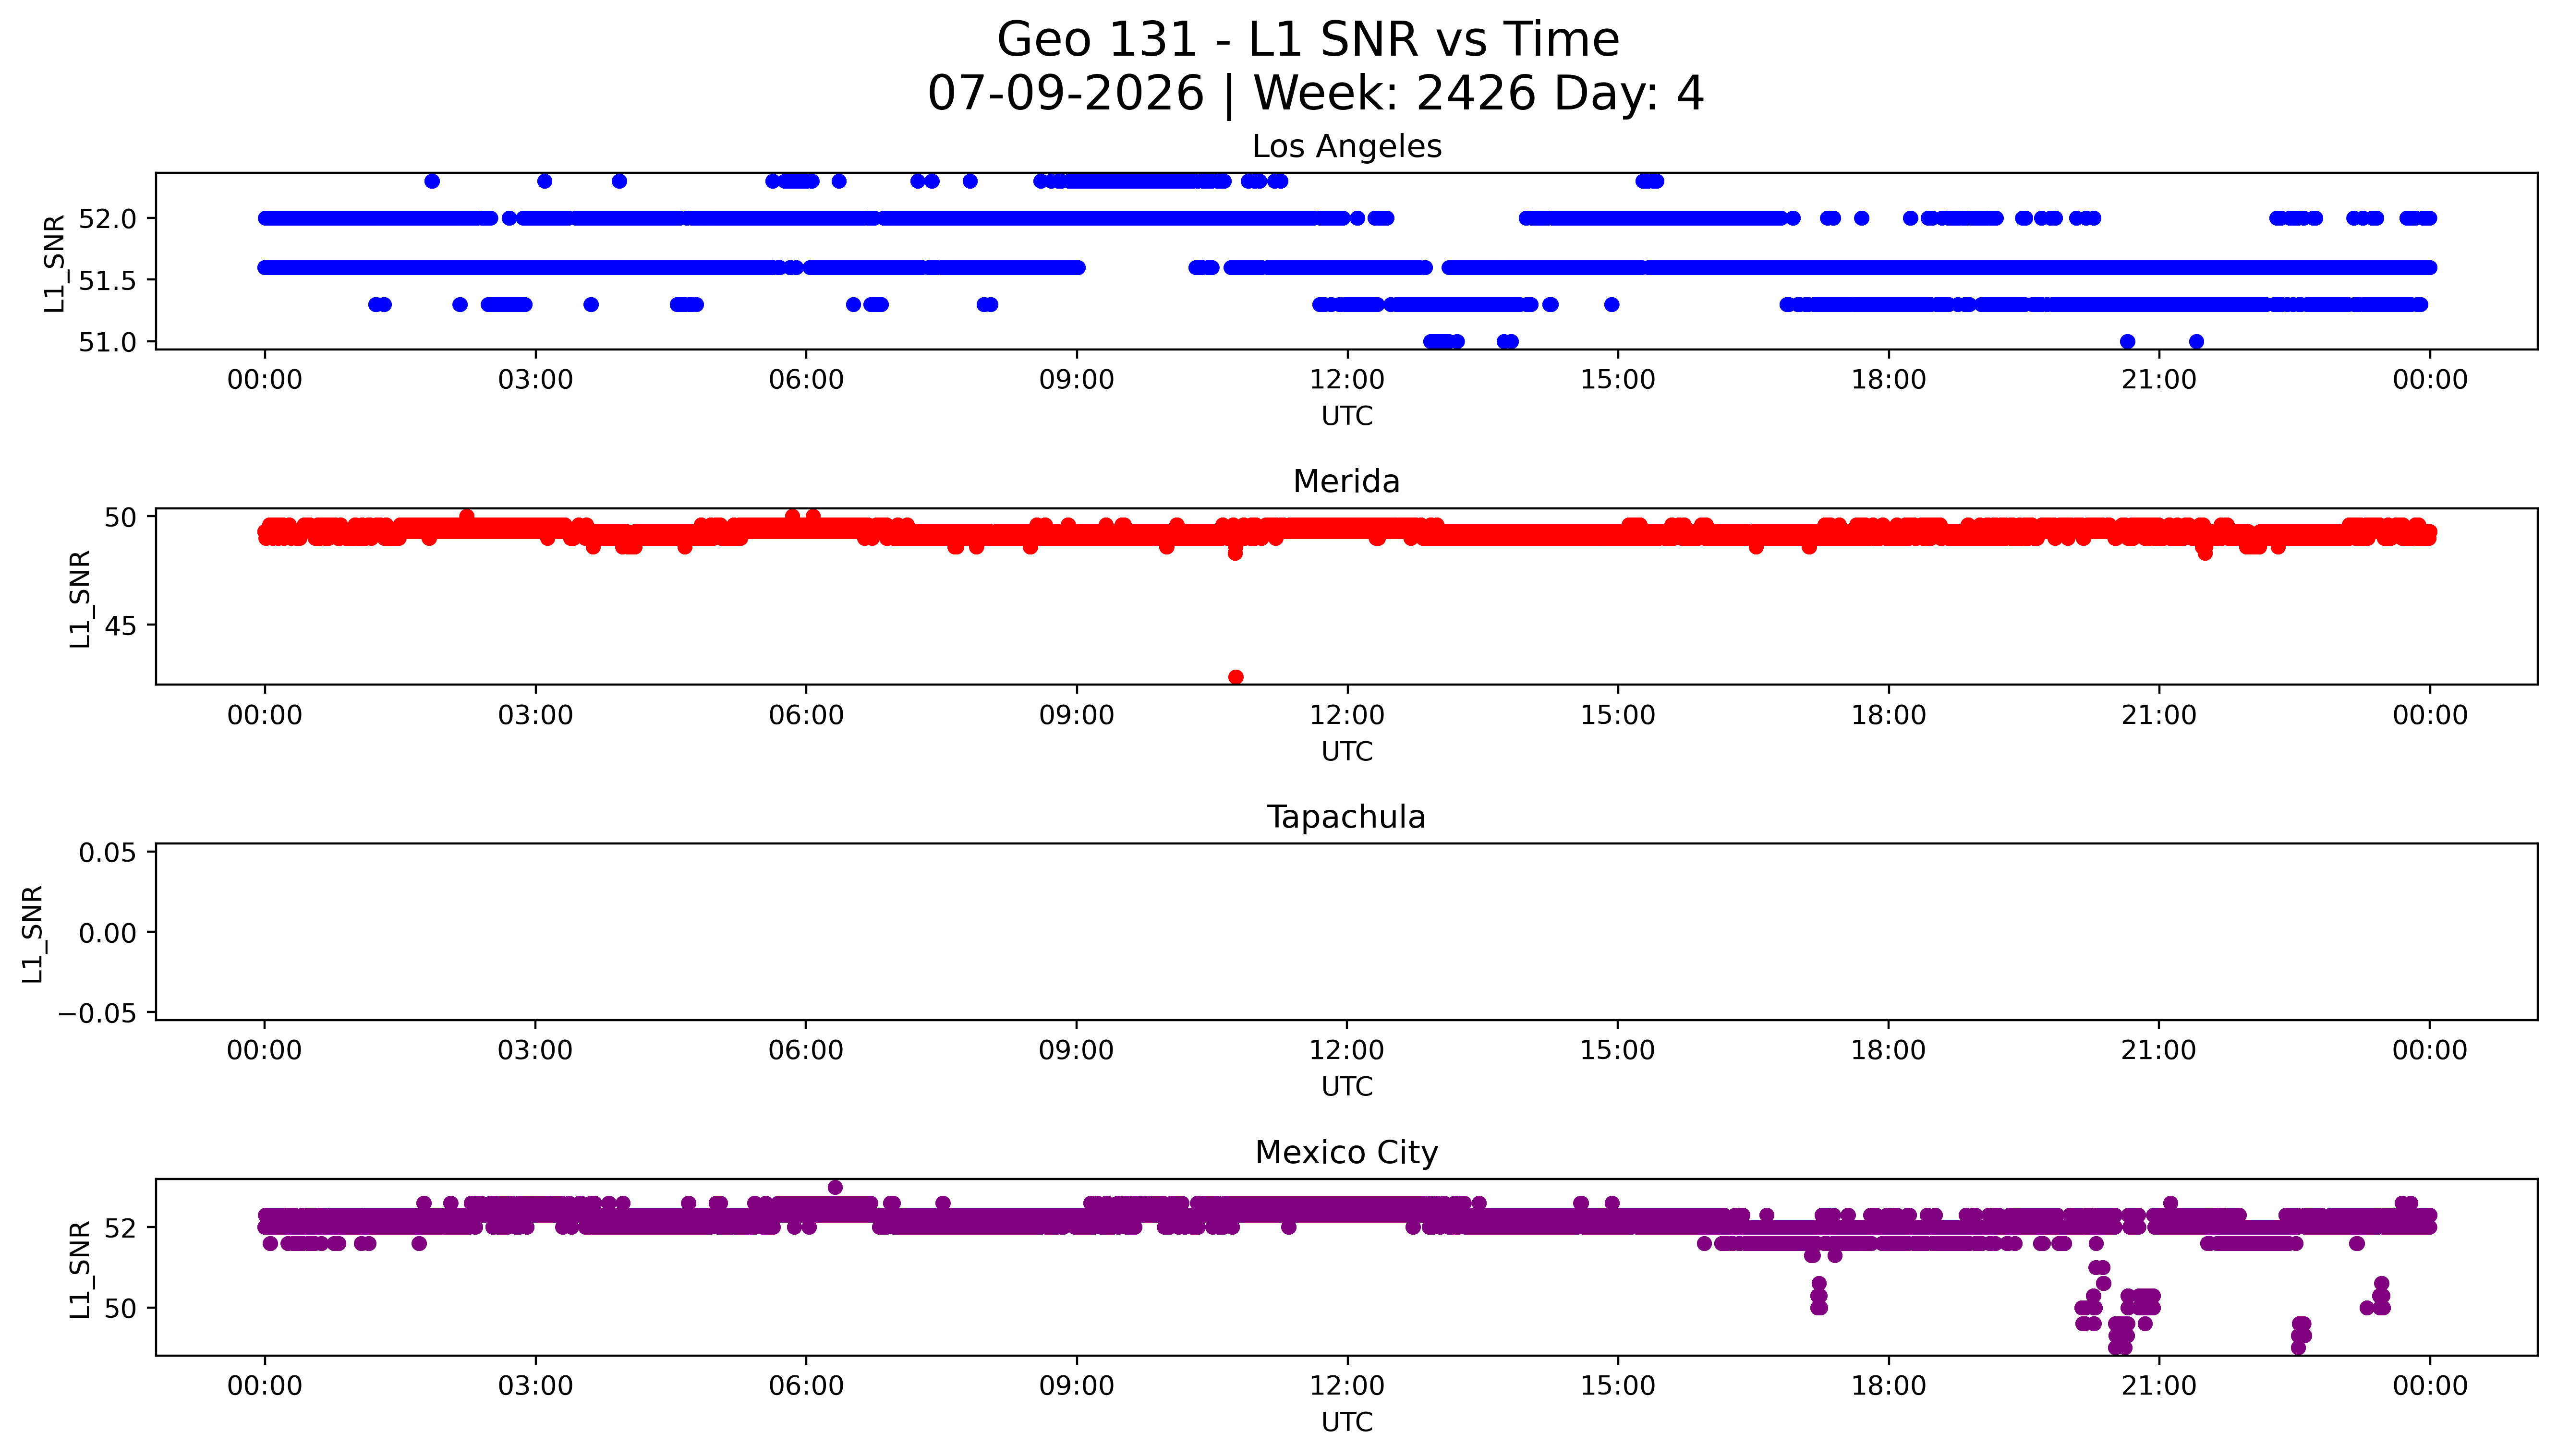
Task: Select the Los Angeles subplot title
Action: [1346, 146]
